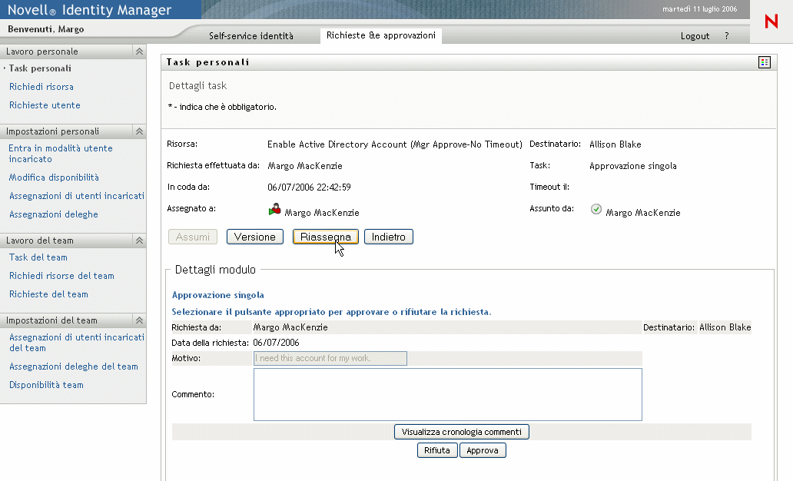Click the Versione button
Screen dimensions: 793x481
[x=255, y=237]
